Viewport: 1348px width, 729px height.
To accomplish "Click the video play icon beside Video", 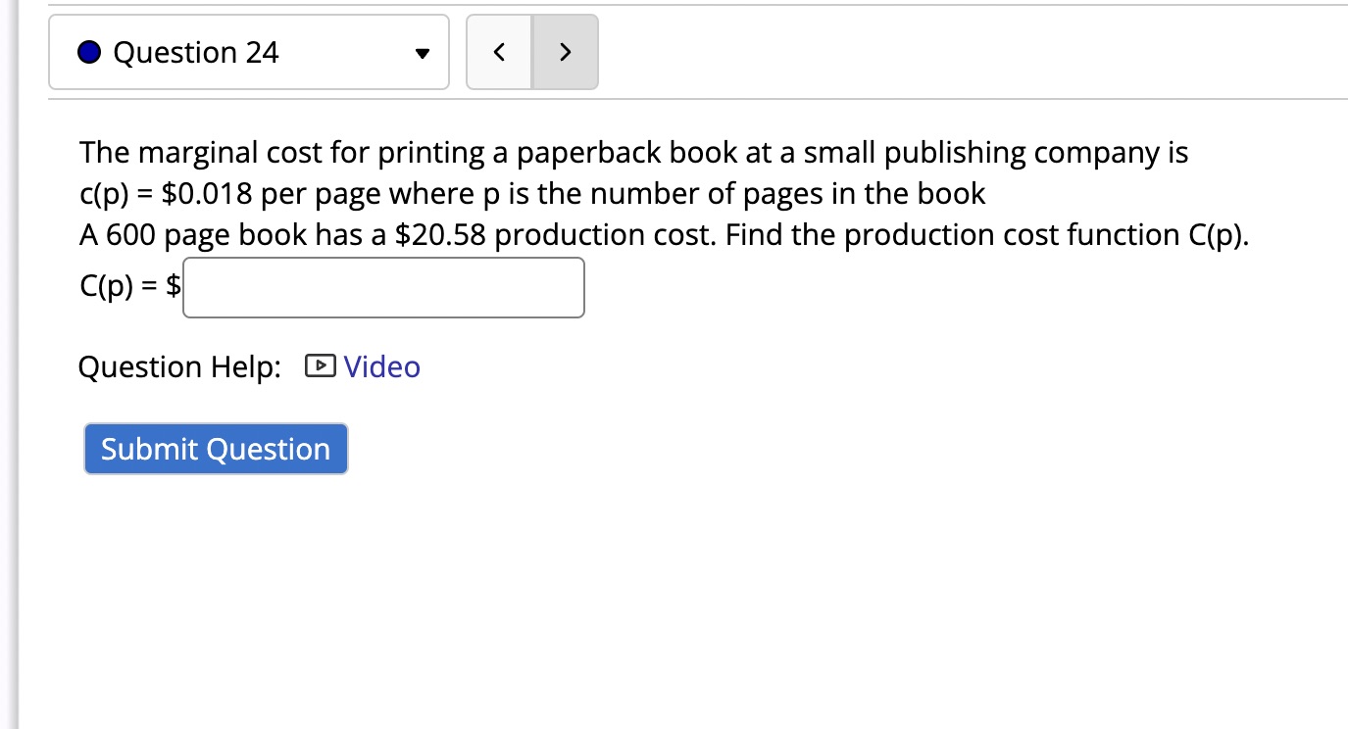I will [319, 366].
